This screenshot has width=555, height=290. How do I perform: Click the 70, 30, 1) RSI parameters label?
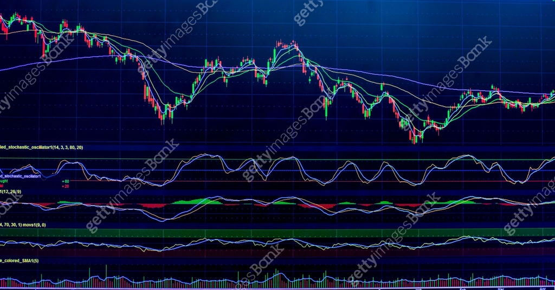point(11,225)
